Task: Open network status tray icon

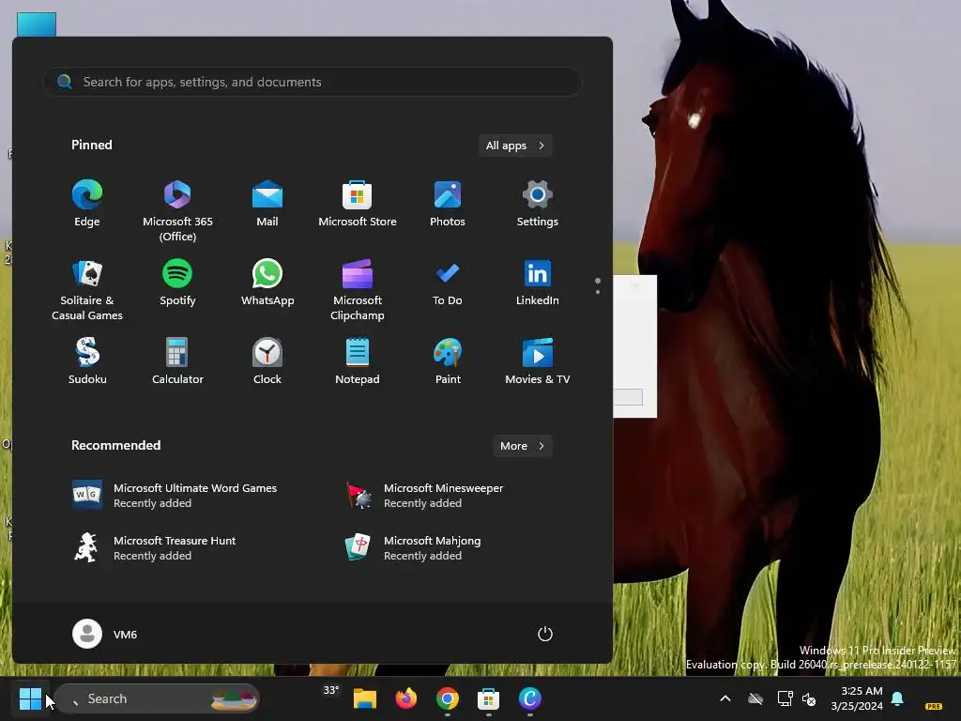Action: coord(786,698)
